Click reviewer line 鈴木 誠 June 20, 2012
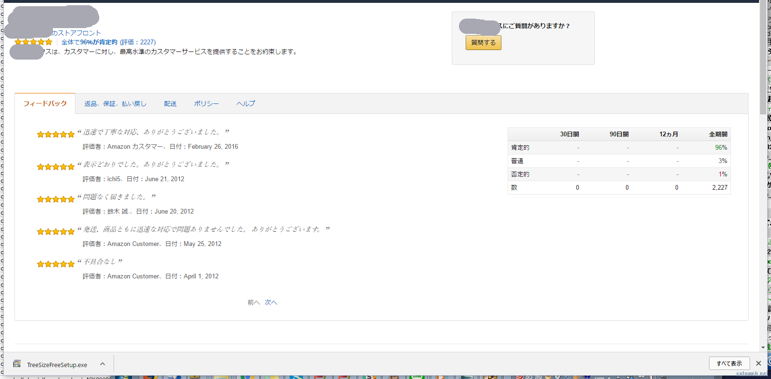Viewport: 771px width, 379px height. point(138,211)
